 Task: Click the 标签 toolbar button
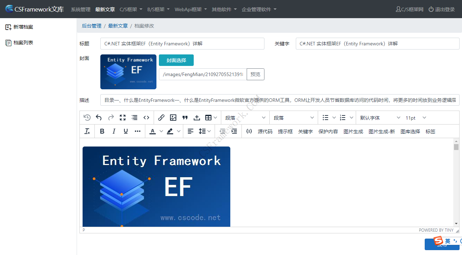[x=430, y=132]
